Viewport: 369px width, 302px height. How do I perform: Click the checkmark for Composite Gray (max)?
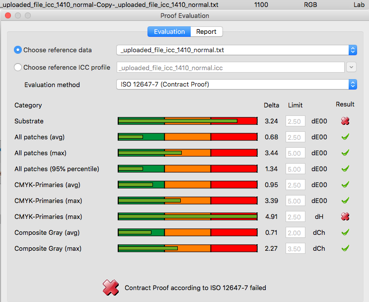click(x=345, y=248)
